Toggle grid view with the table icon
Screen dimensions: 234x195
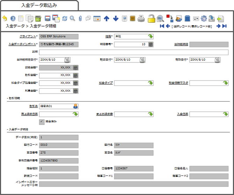coord(97,18)
